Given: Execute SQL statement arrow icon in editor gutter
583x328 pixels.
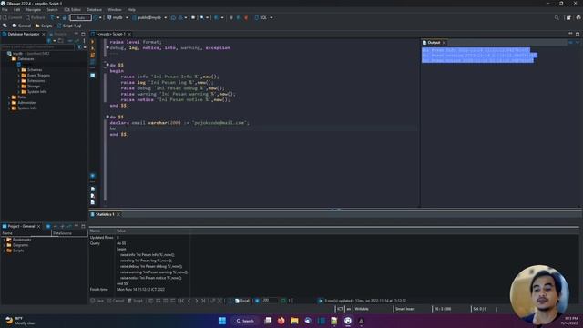Looking at the screenshot, I should (93, 42).
